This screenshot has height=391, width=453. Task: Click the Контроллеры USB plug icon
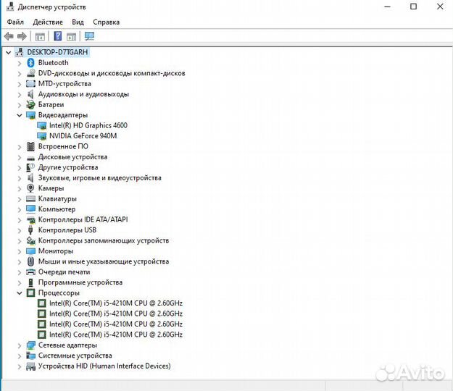pos(30,230)
